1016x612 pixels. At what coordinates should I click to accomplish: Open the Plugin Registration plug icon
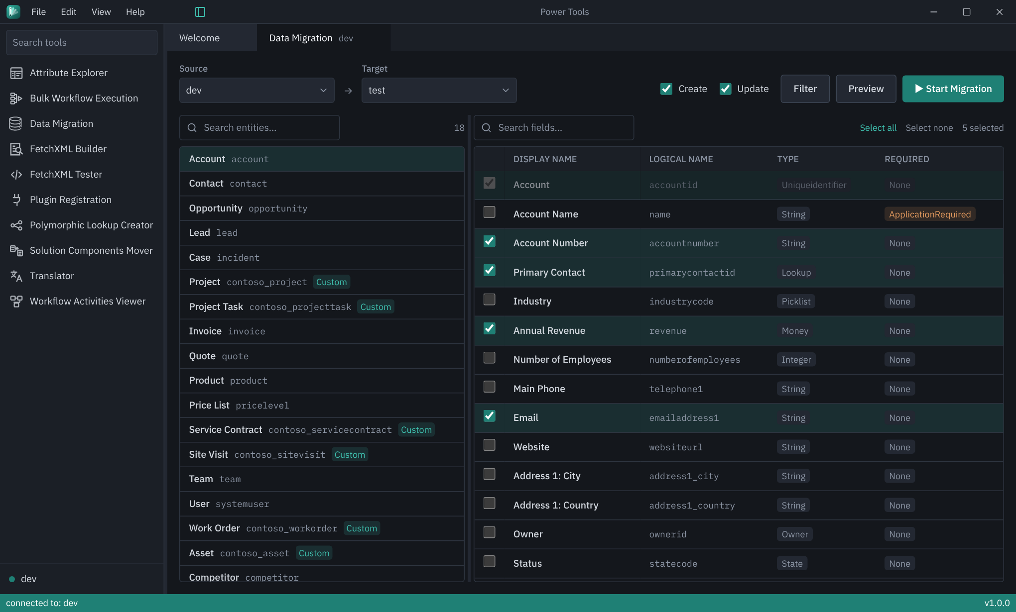16,200
